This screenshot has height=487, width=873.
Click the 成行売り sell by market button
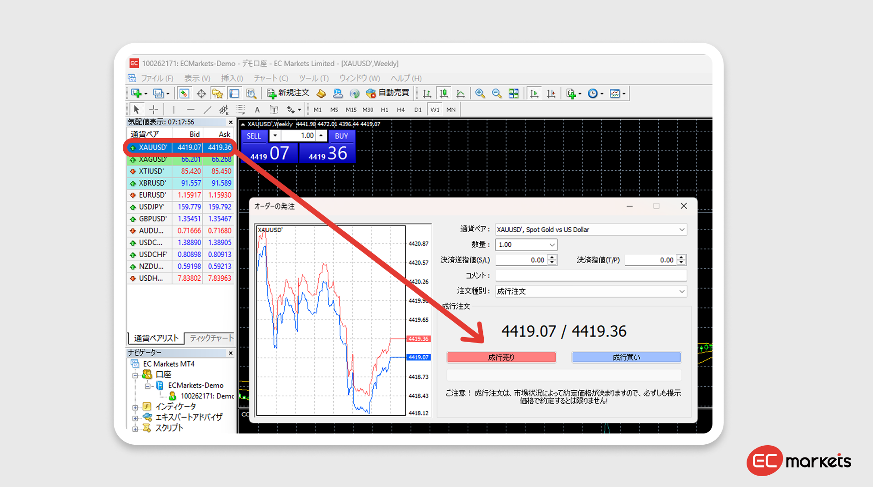[502, 358]
